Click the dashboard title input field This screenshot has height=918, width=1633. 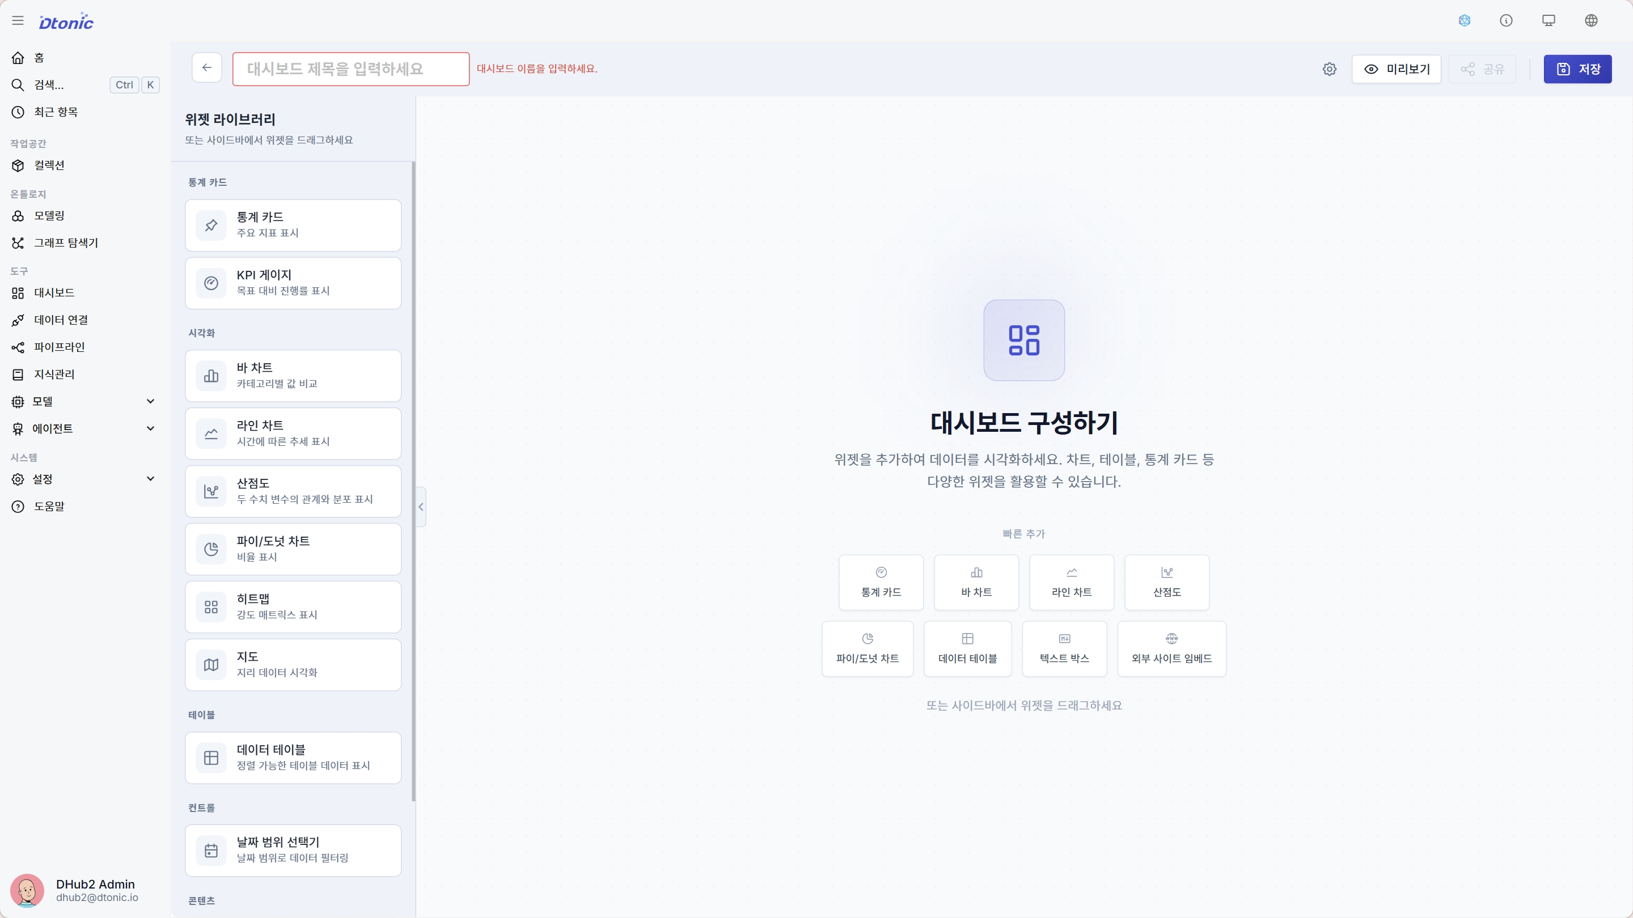click(x=350, y=69)
